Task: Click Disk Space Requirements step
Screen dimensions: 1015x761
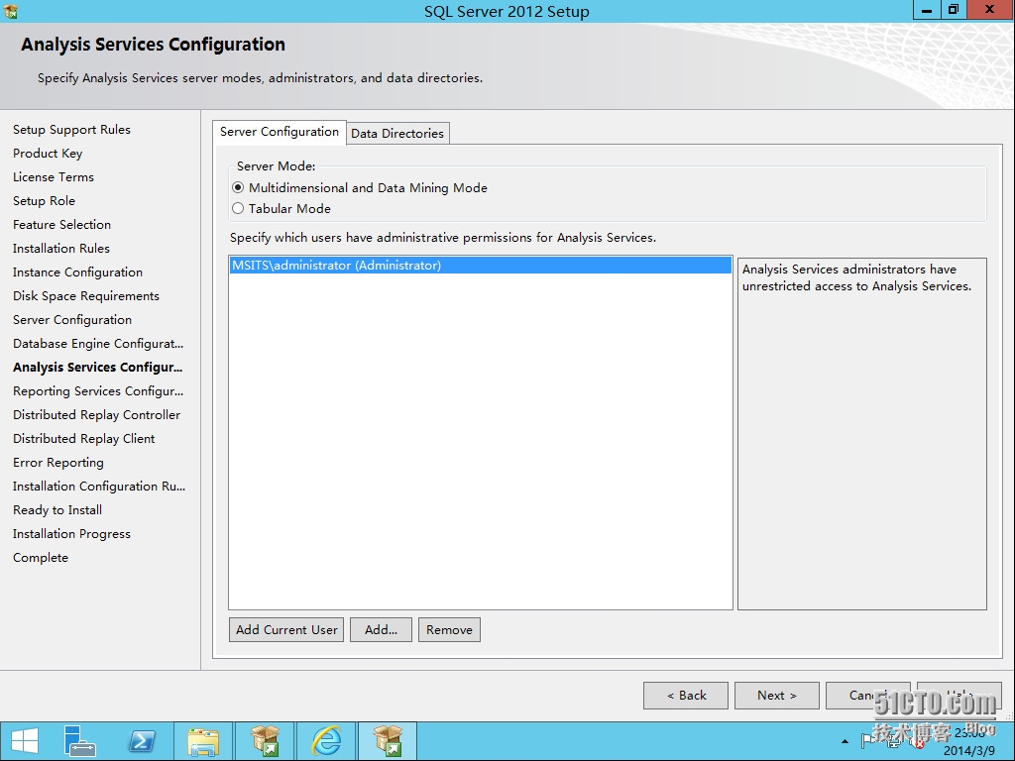Action: coord(86,296)
